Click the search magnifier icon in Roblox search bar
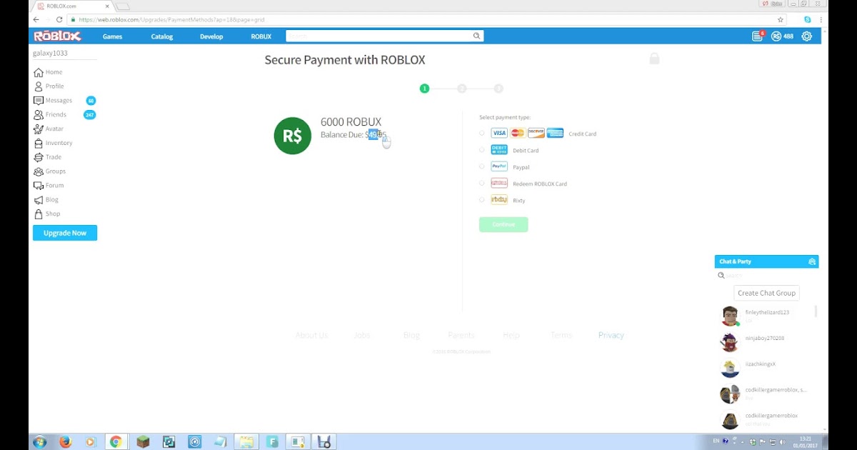Image resolution: width=857 pixels, height=450 pixels. click(476, 36)
